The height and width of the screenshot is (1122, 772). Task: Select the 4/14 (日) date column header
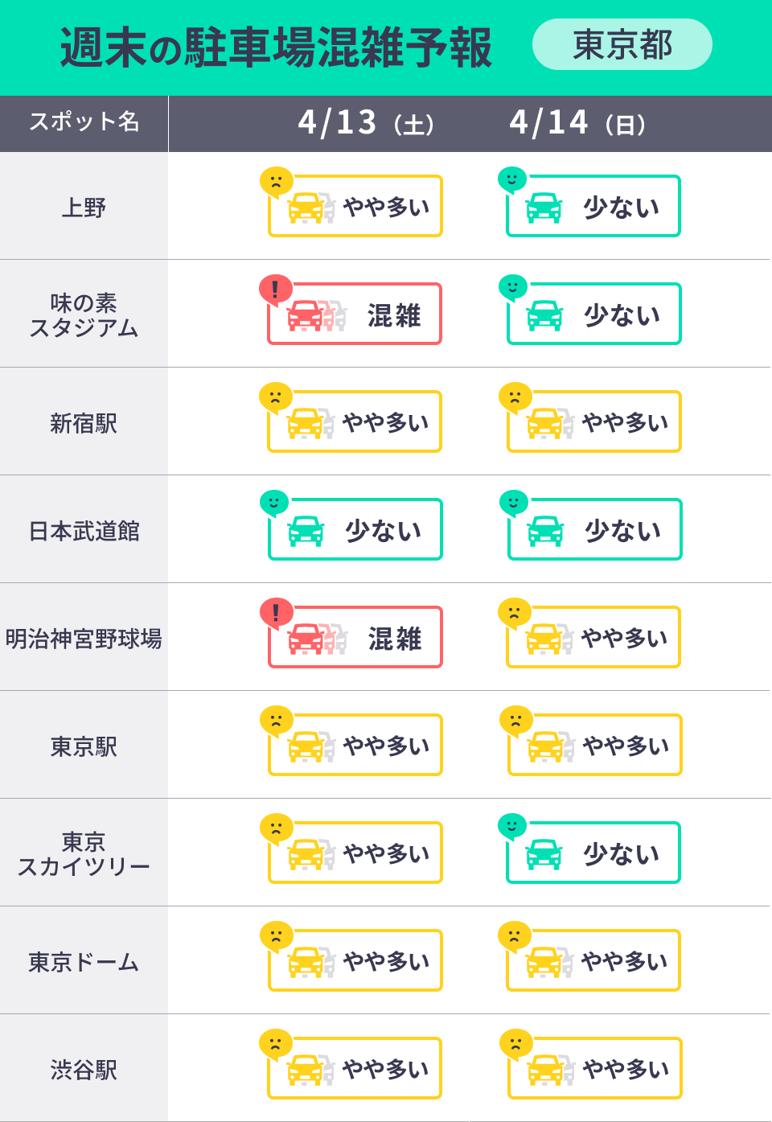click(x=577, y=124)
